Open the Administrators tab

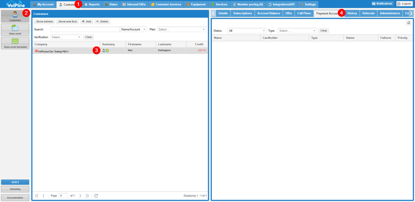point(390,13)
